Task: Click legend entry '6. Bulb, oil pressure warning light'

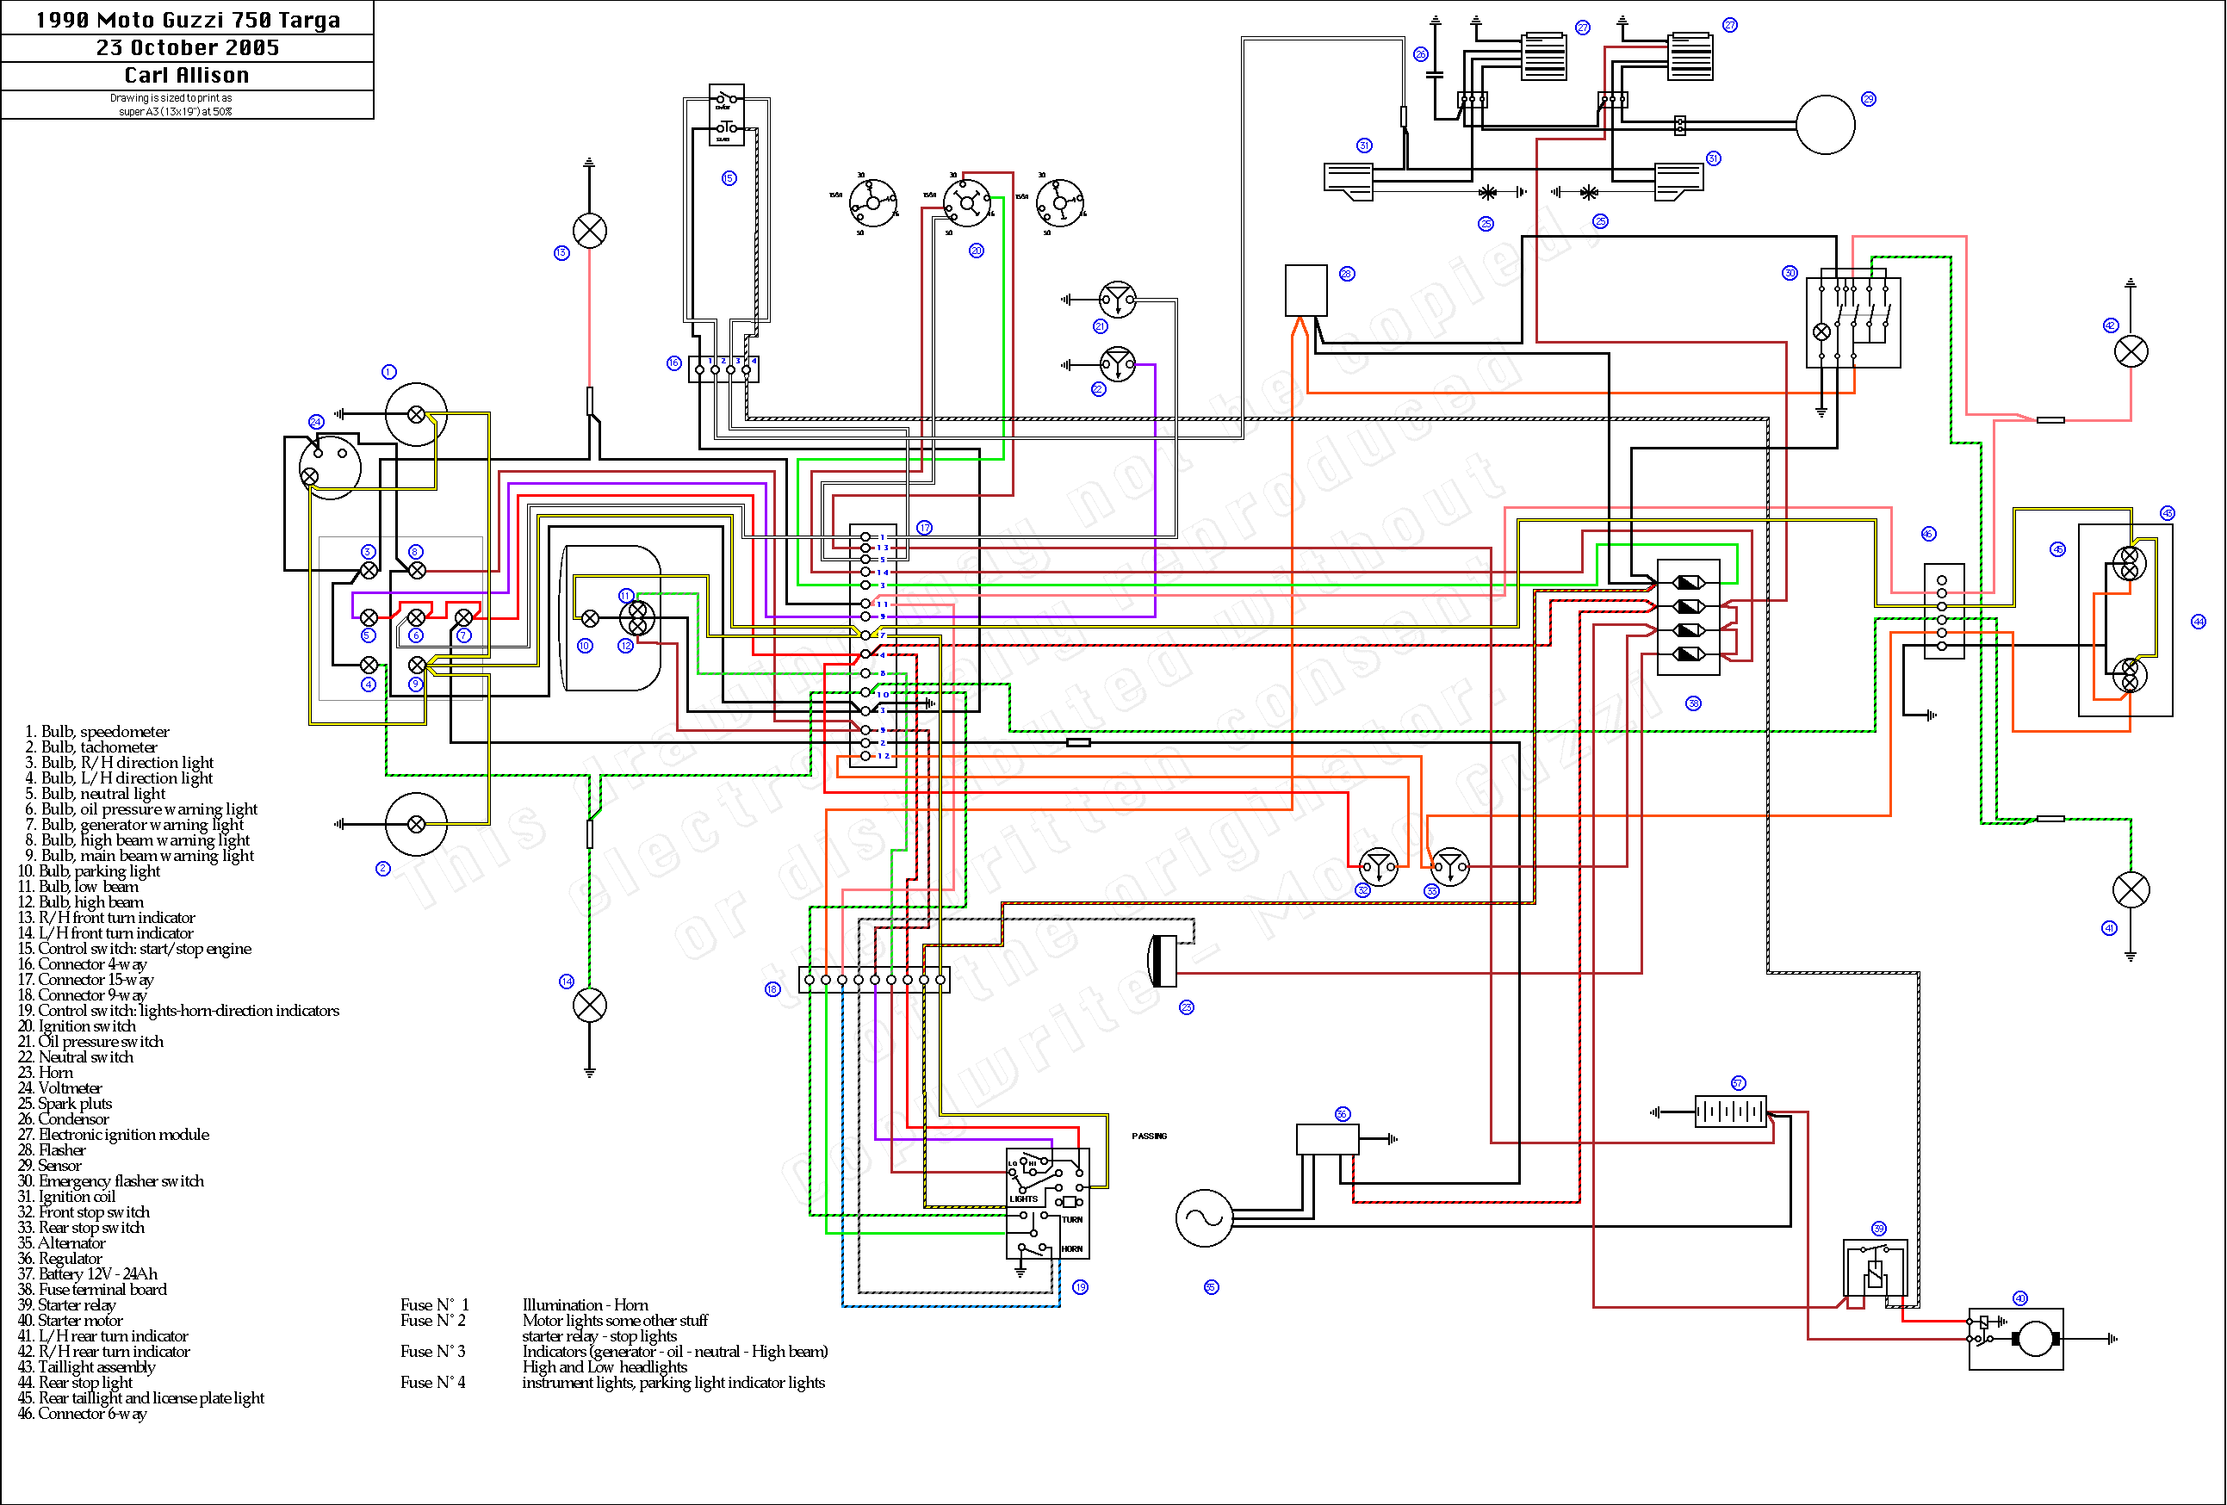Action: click(141, 809)
